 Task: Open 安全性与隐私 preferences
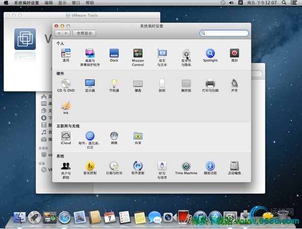186,57
